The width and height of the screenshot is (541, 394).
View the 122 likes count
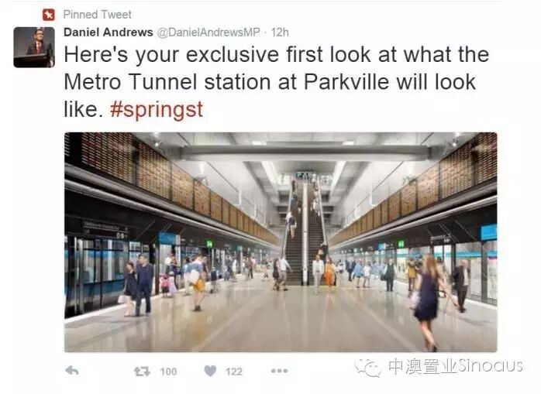pyautogui.click(x=234, y=372)
